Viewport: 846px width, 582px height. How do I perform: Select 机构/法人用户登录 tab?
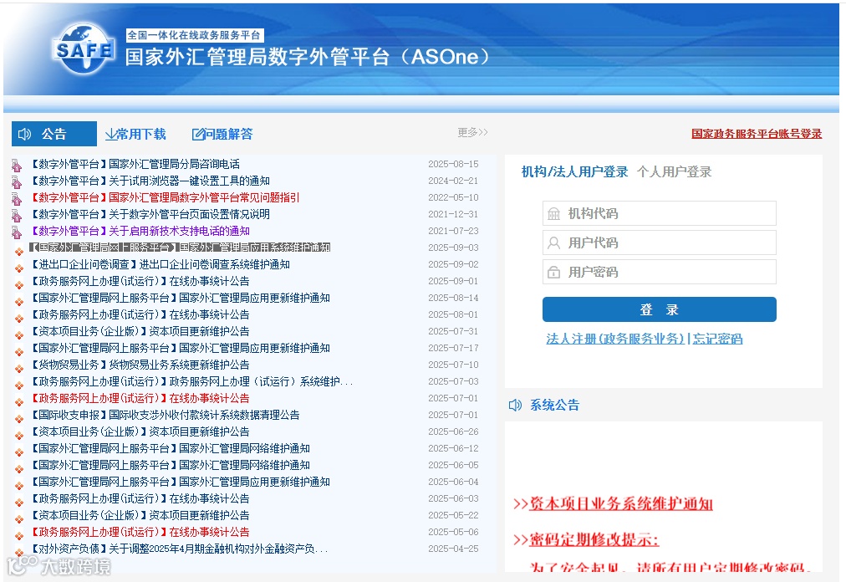point(574,171)
